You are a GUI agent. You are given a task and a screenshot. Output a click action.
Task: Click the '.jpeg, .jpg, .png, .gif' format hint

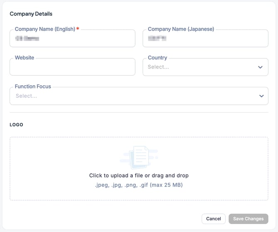coord(139,185)
